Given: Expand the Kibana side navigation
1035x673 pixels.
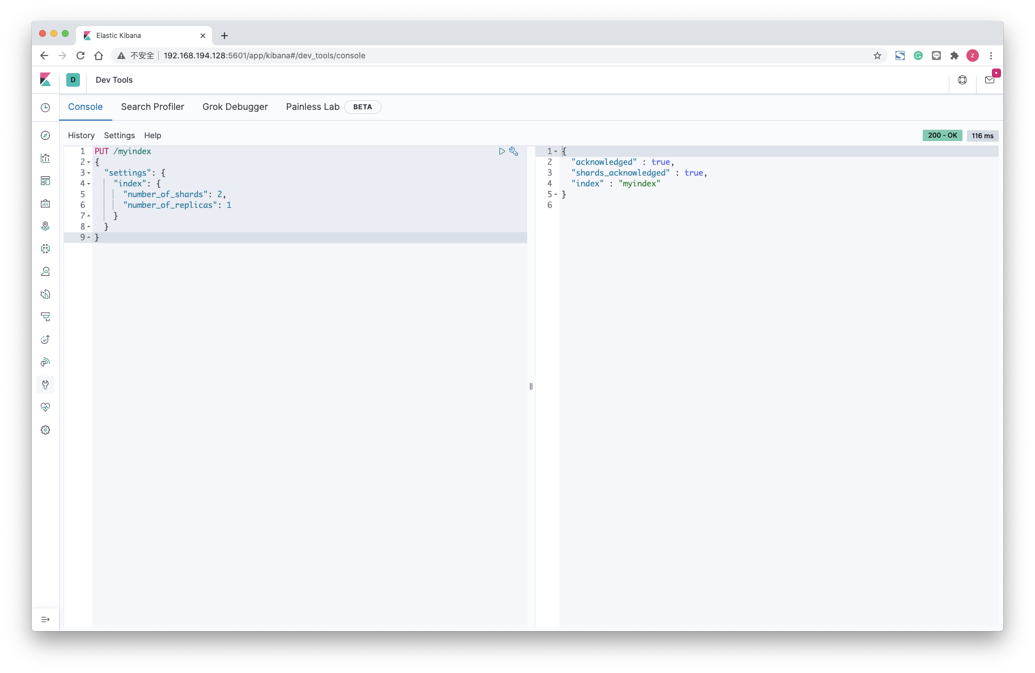Looking at the screenshot, I should pos(45,619).
